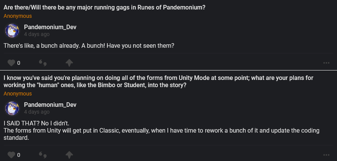The height and width of the screenshot is (161, 337).
Task: Like the answer about running gags
Action: [11, 63]
